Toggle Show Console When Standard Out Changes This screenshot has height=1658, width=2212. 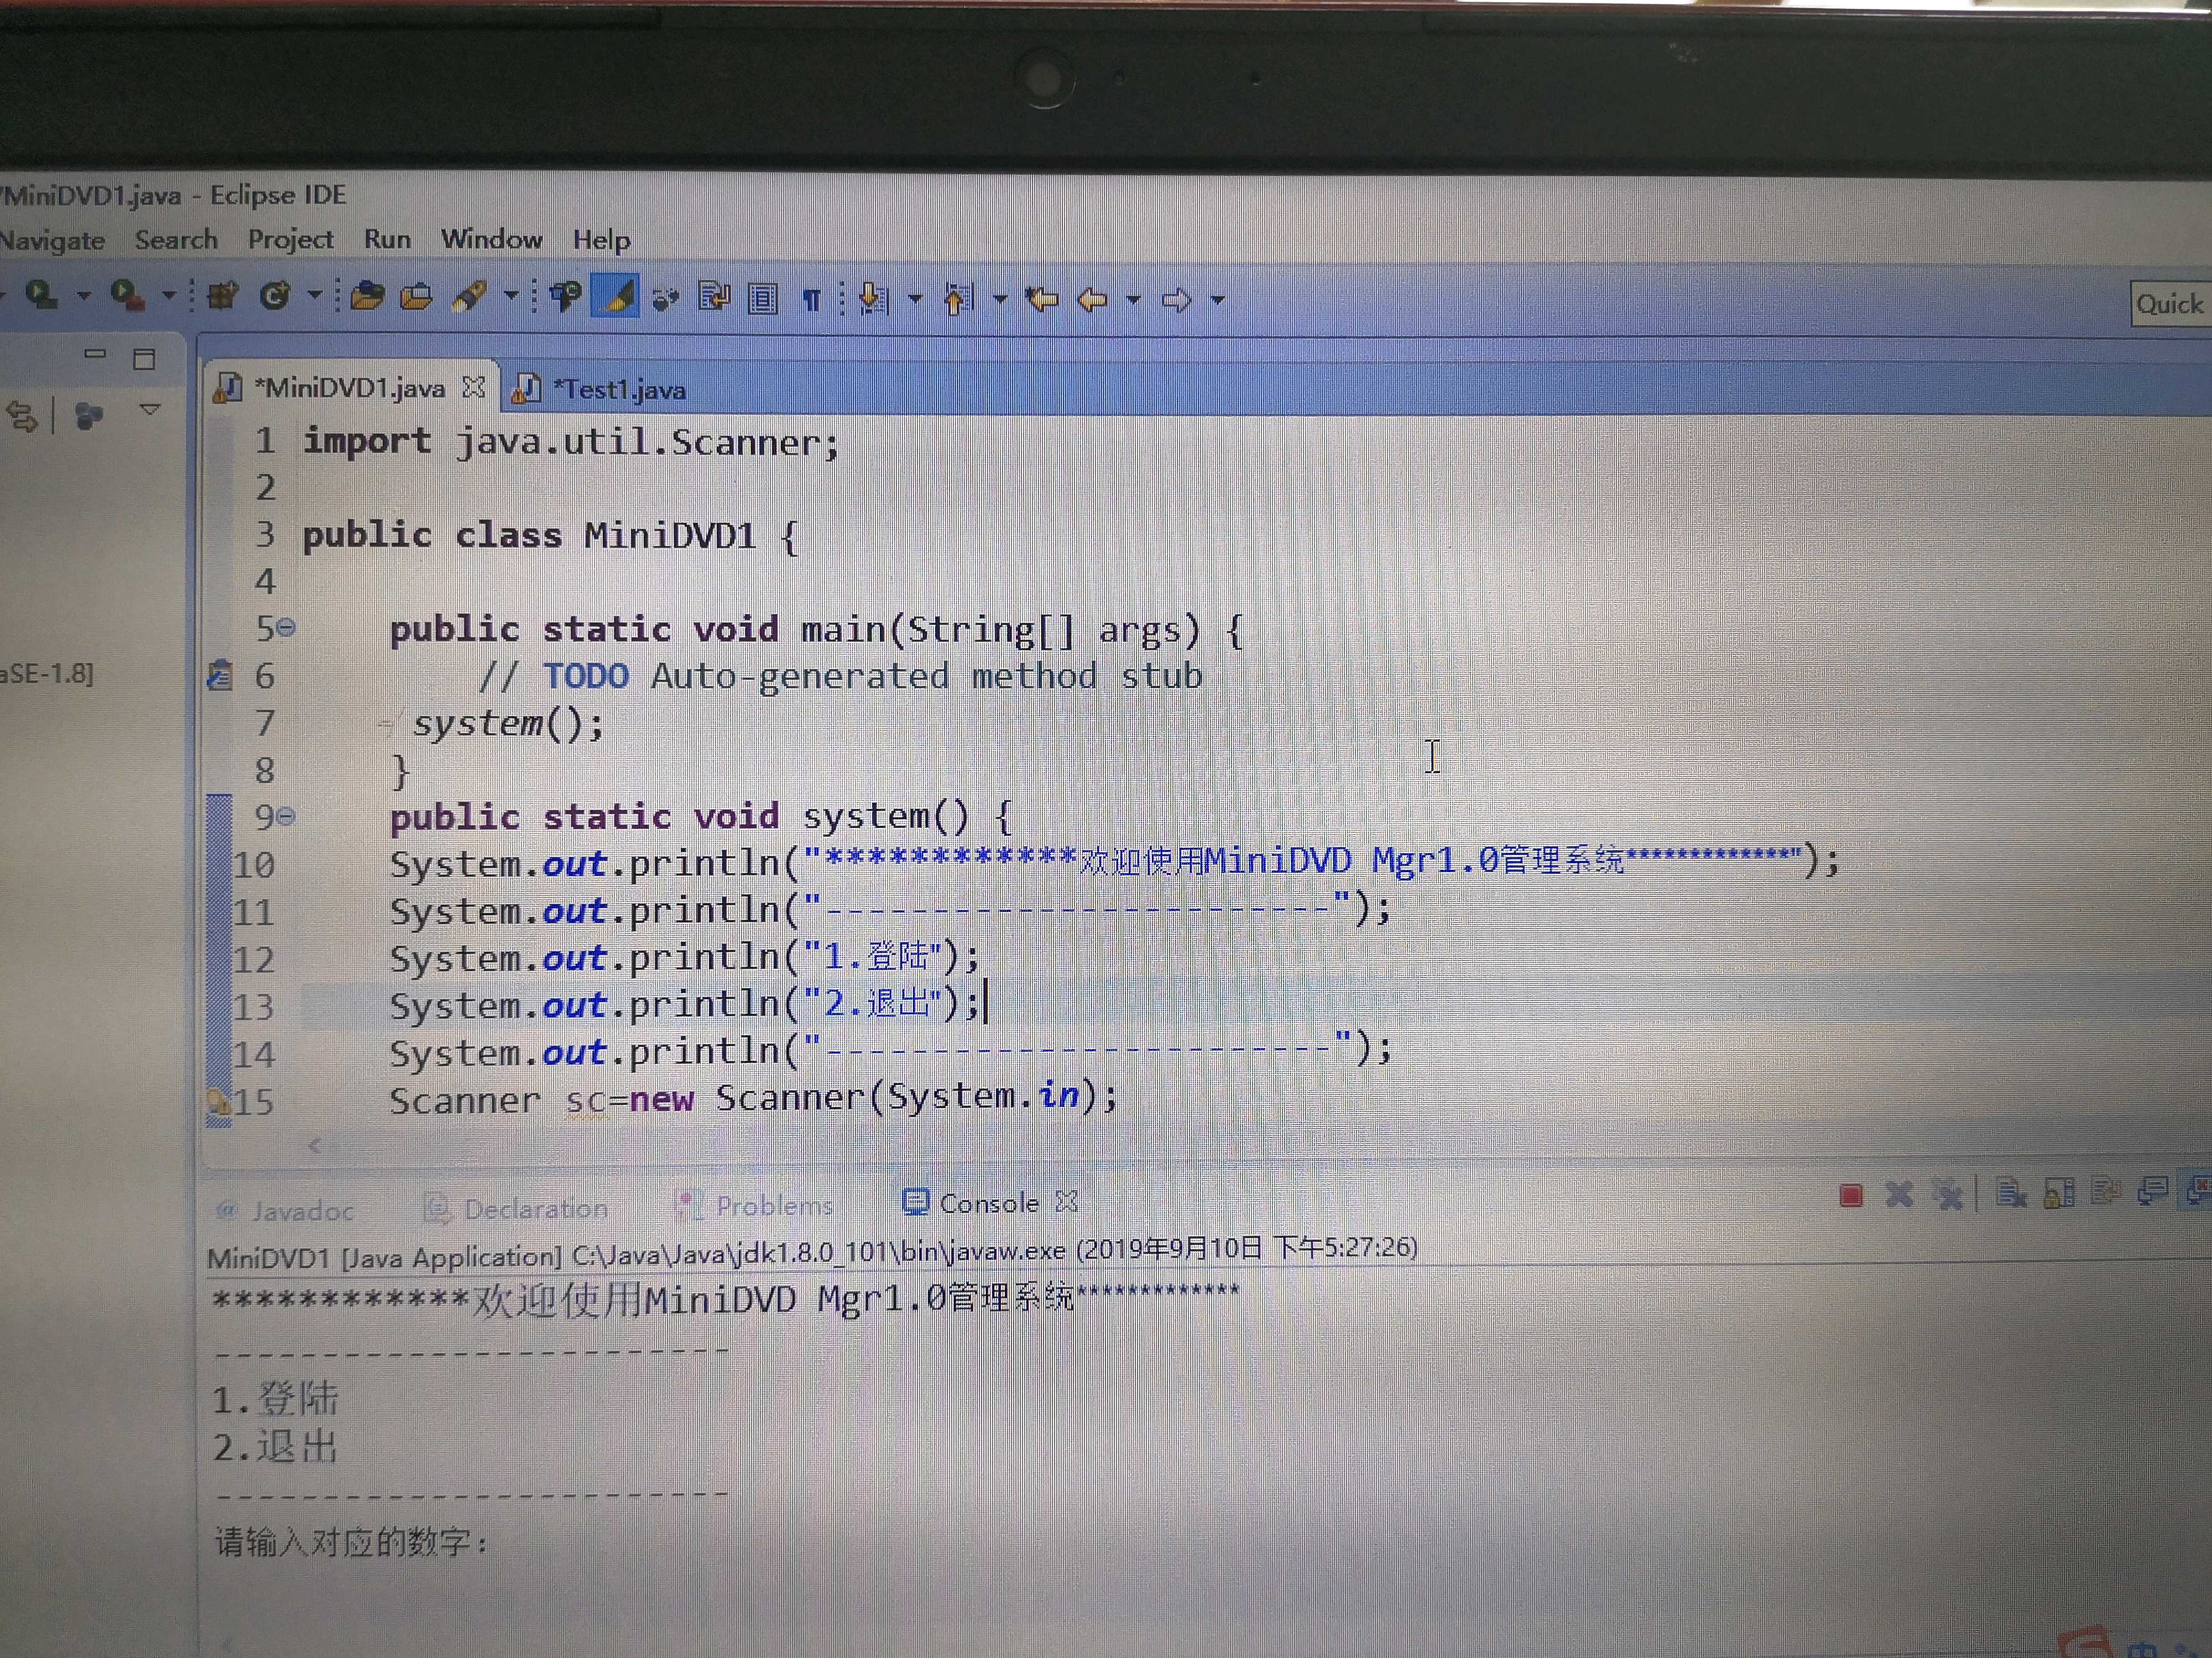pos(2152,1190)
